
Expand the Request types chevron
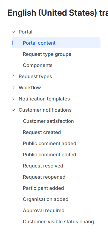[13, 76]
